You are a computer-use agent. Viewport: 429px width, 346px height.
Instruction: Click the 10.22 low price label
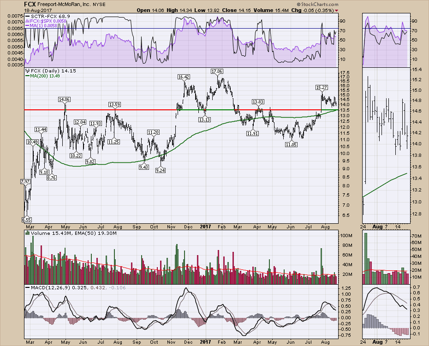76,155
